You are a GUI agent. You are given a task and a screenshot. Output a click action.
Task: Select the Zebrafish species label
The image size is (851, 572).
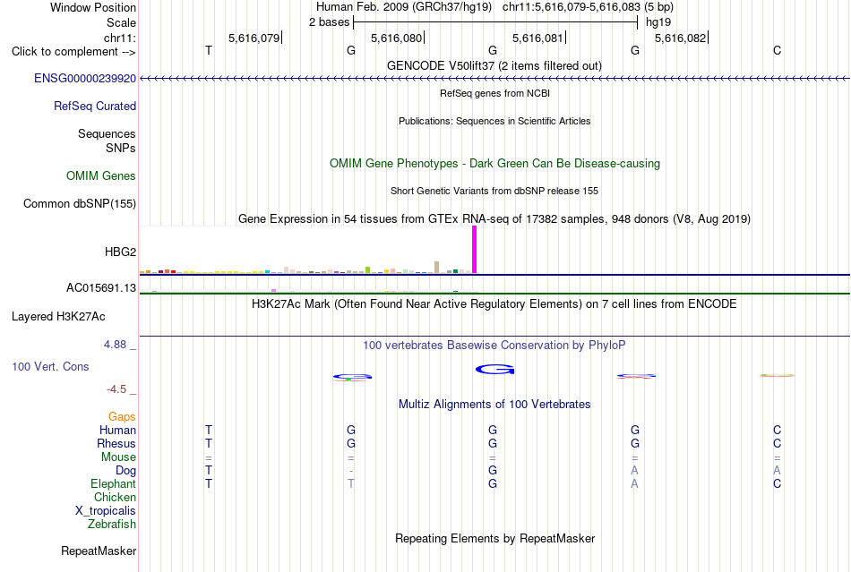pyautogui.click(x=112, y=524)
